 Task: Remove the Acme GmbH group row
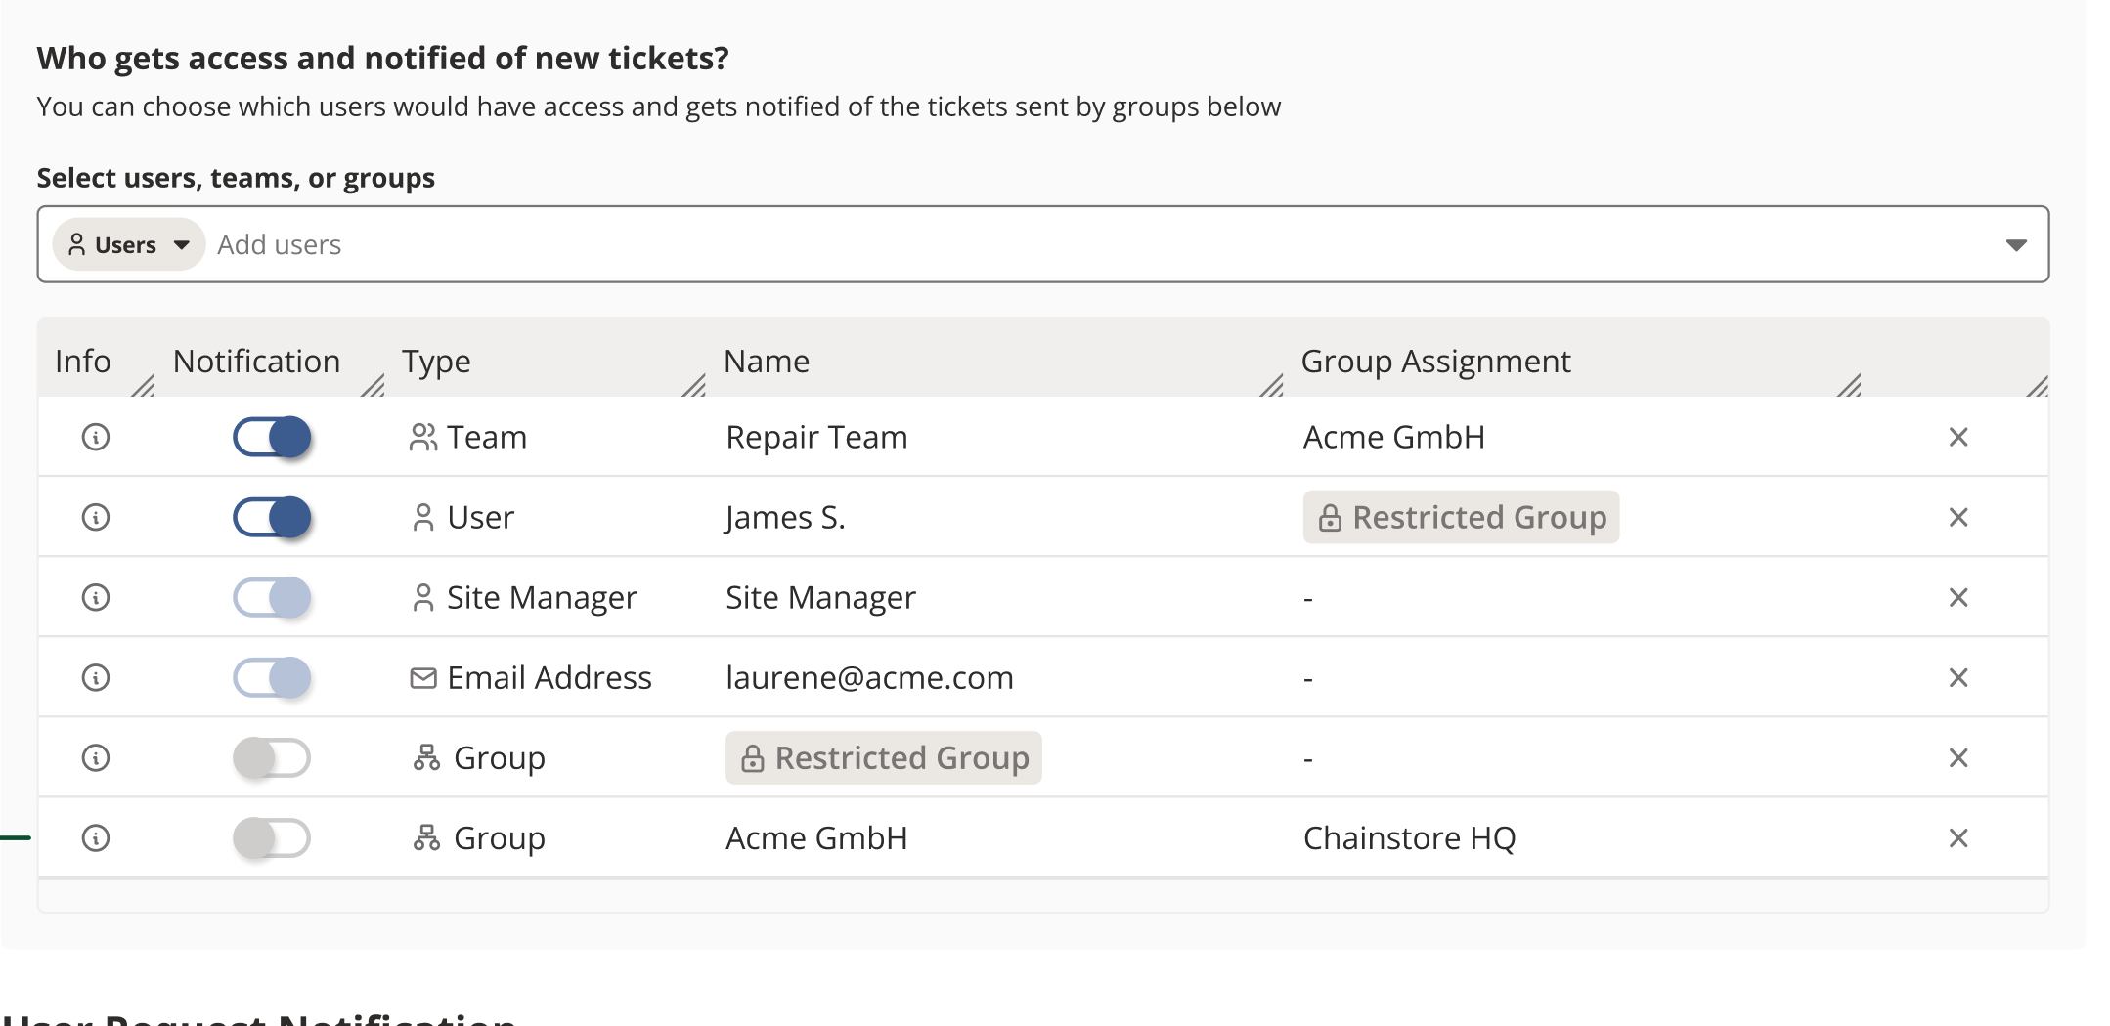1957,837
